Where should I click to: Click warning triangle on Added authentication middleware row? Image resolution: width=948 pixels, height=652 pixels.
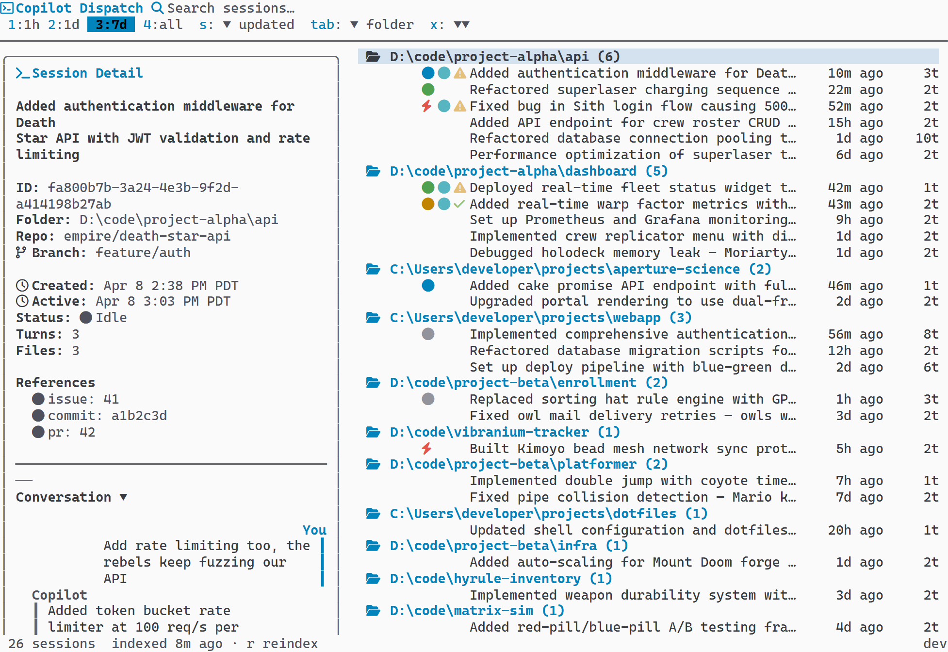[459, 73]
